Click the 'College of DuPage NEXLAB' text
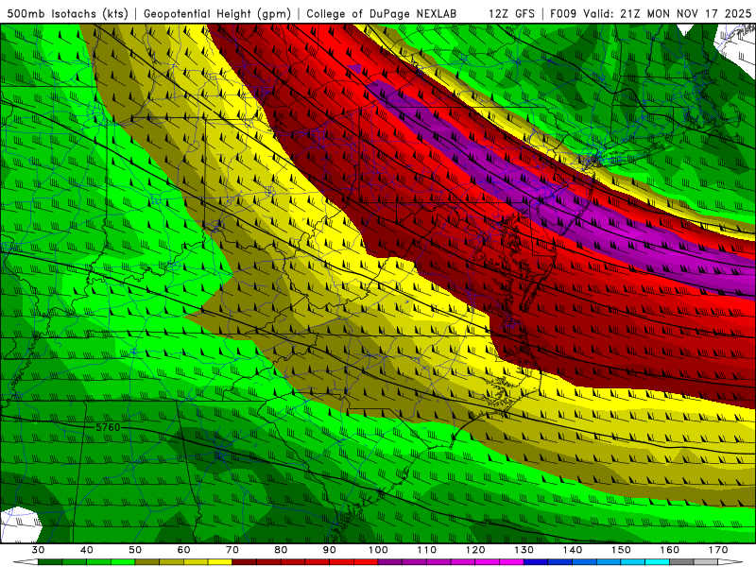756x567 pixels. pyautogui.click(x=382, y=13)
